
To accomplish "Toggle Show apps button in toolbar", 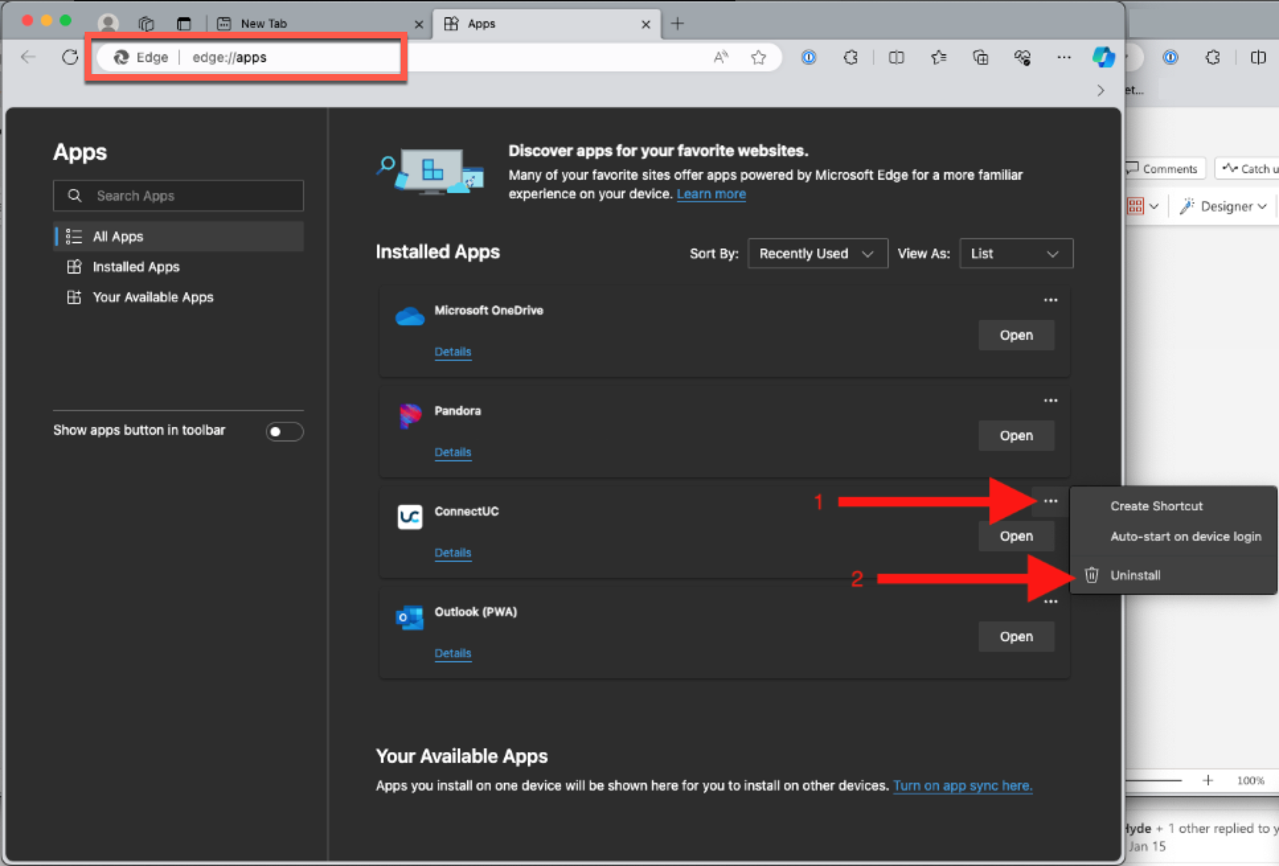I will pyautogui.click(x=284, y=432).
